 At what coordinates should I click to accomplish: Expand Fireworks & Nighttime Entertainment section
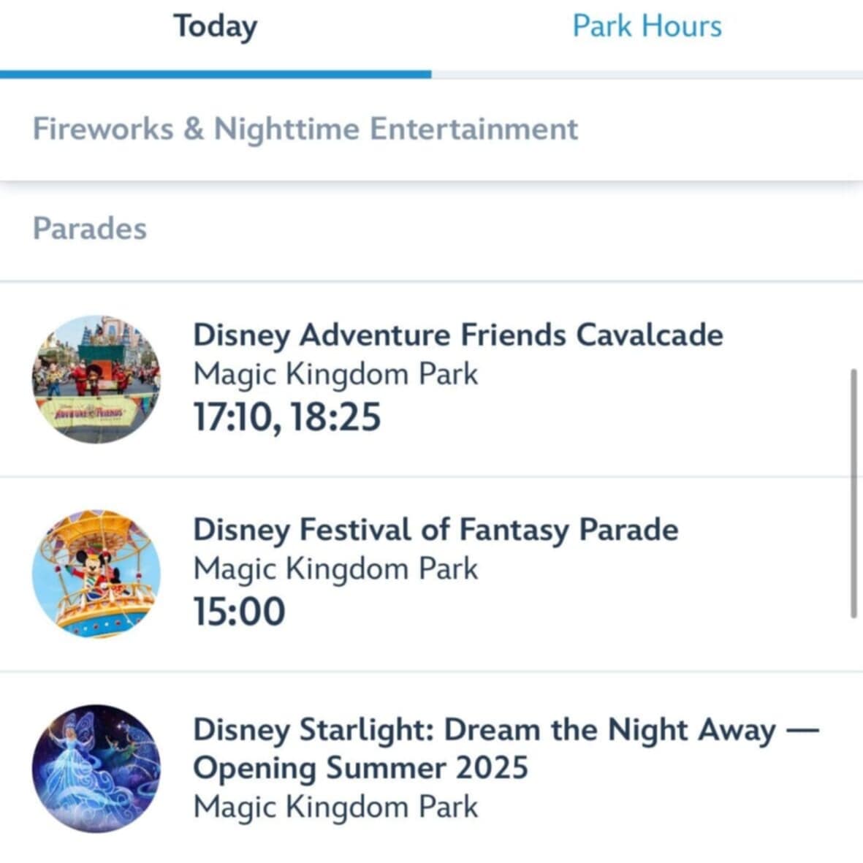tap(305, 129)
